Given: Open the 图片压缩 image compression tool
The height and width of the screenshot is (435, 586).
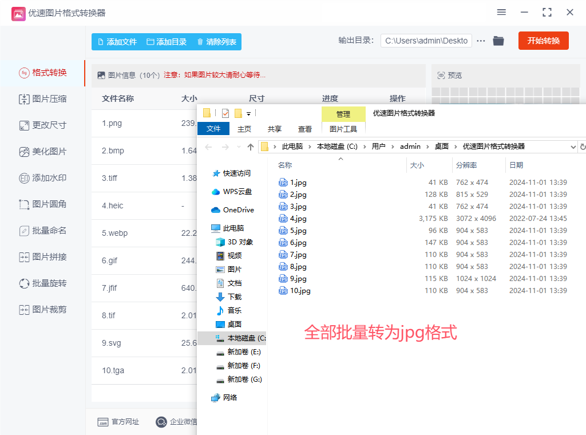Looking at the screenshot, I should click(x=42, y=99).
